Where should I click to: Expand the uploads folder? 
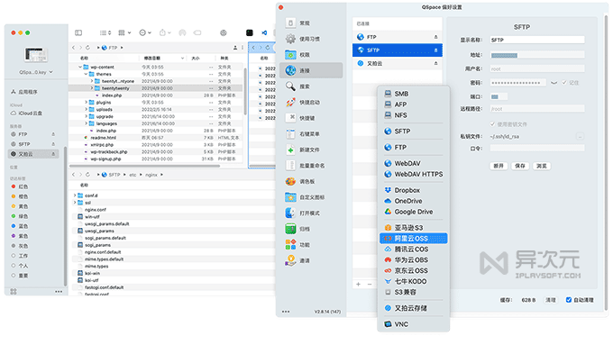point(86,109)
